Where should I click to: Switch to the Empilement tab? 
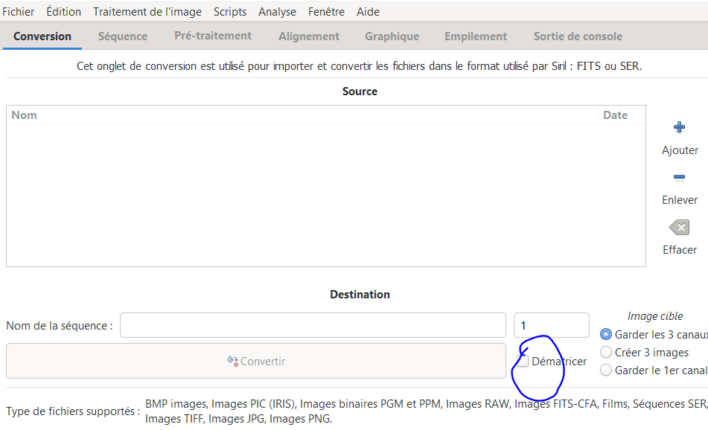(x=475, y=36)
